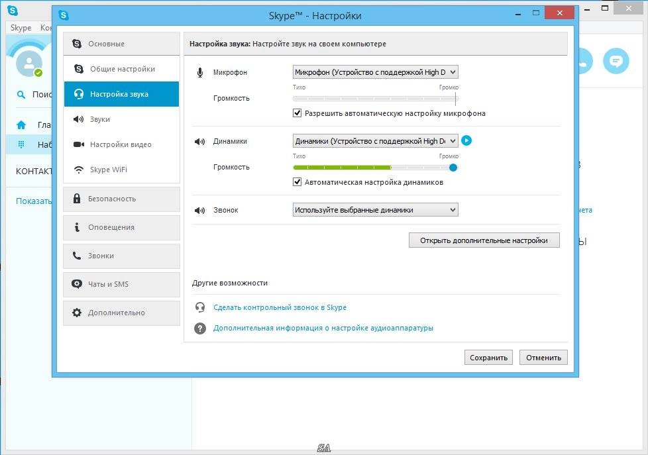
Task: Close the Skype settings dialog
Action: (x=560, y=13)
